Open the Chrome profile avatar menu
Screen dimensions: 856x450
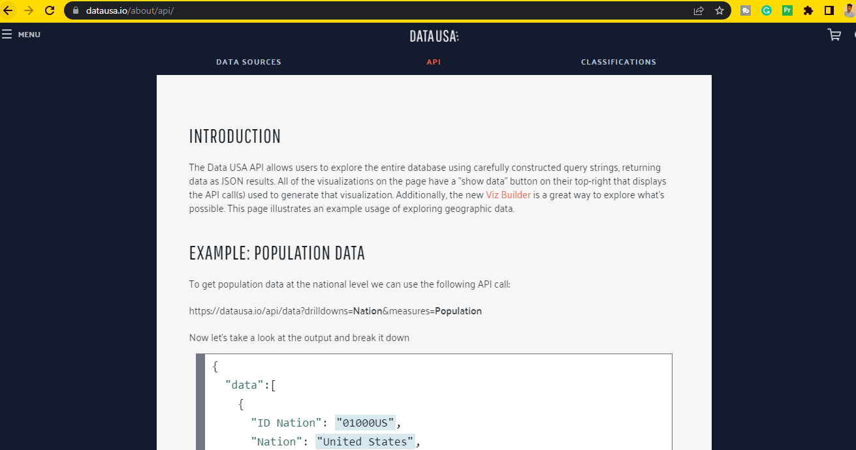pyautogui.click(x=849, y=10)
